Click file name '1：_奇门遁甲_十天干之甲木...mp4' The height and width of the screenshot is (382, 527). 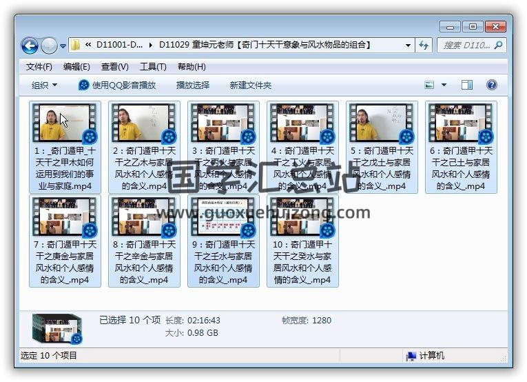click(x=65, y=168)
